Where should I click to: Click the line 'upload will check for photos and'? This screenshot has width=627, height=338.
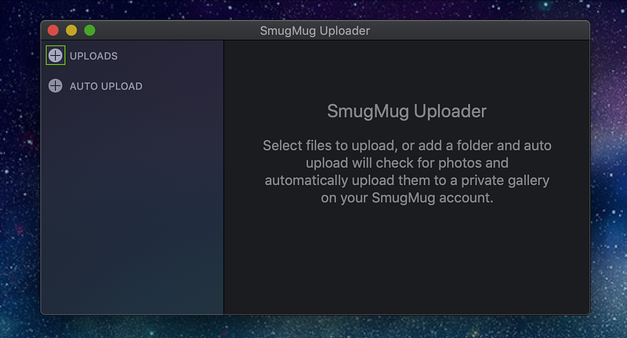(407, 163)
